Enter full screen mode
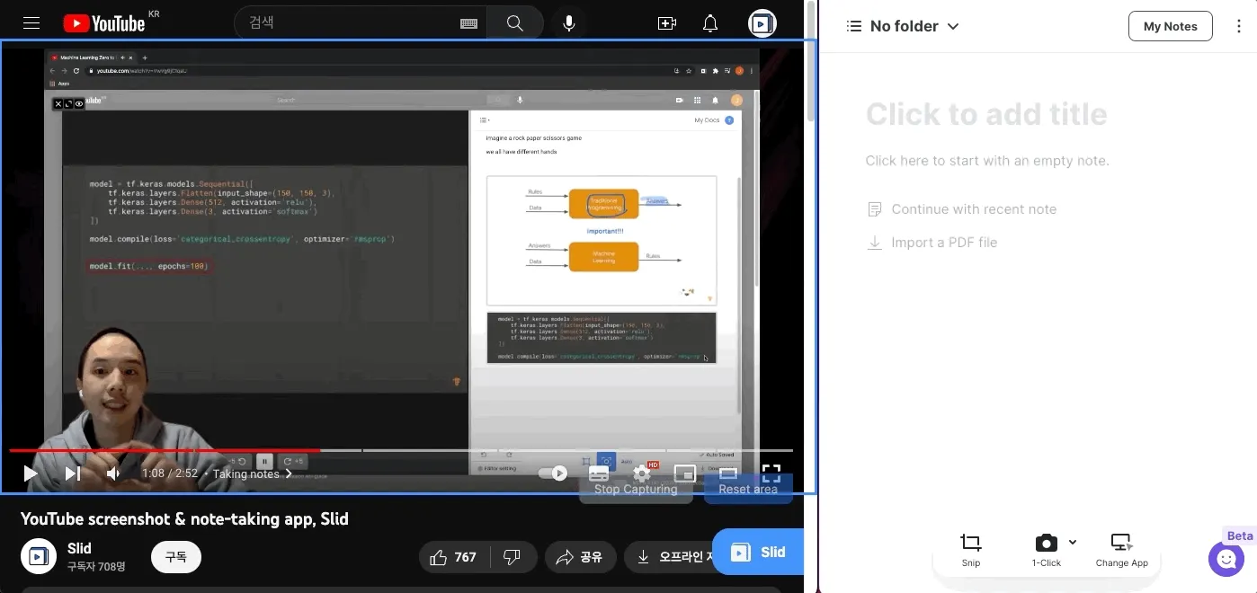Screen dimensions: 1257x593 point(771,473)
